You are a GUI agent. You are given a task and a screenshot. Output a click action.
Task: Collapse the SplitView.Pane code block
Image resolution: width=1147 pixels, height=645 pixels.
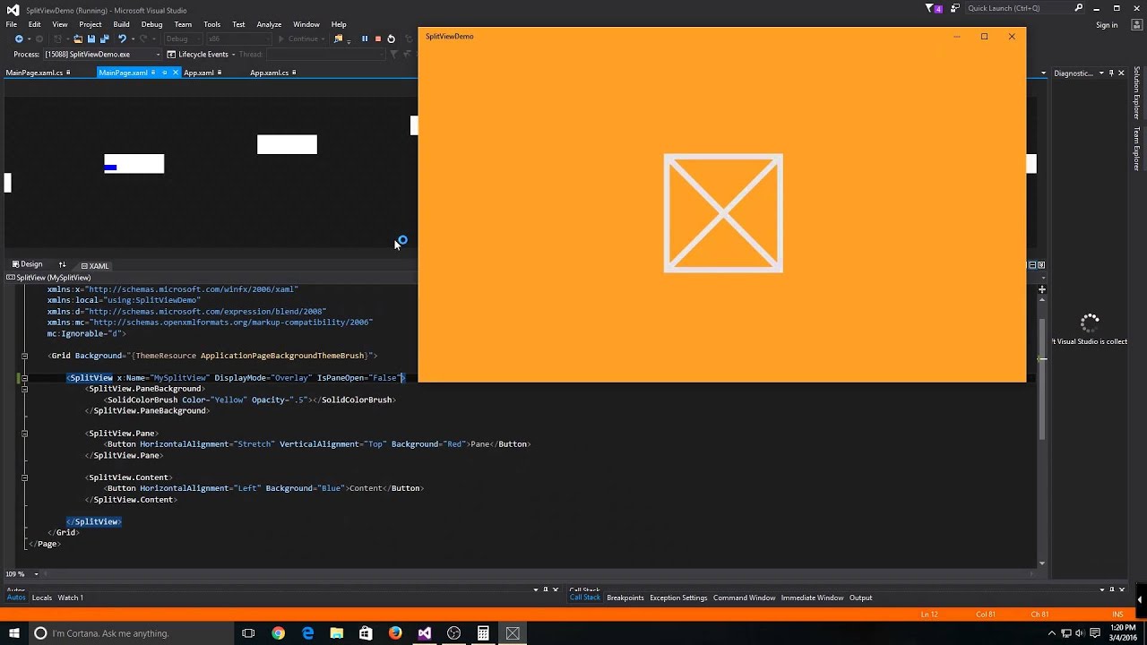click(x=24, y=434)
